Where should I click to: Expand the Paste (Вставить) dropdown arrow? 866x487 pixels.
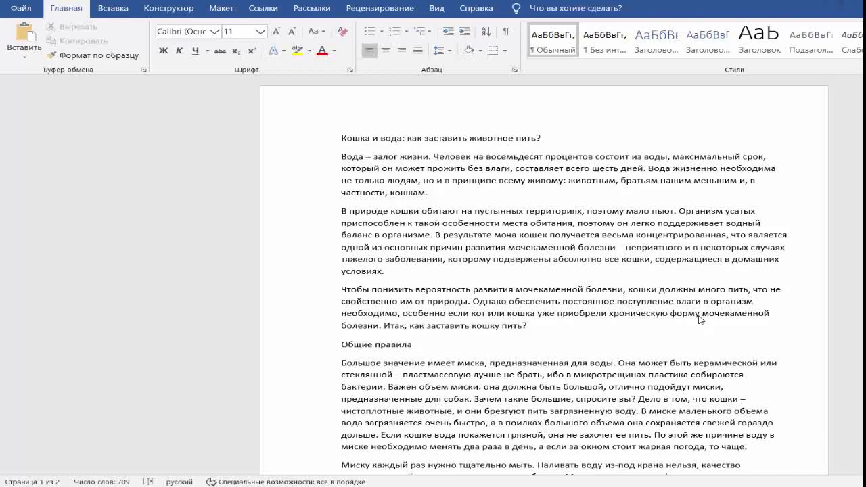coord(24,57)
